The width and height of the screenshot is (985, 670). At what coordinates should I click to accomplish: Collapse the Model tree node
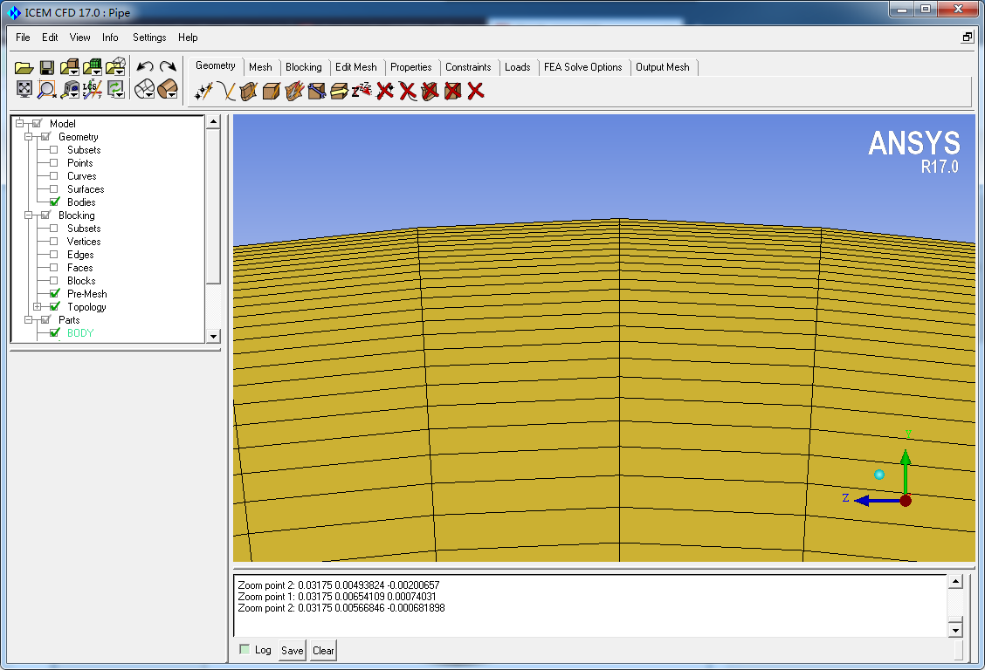pos(19,124)
